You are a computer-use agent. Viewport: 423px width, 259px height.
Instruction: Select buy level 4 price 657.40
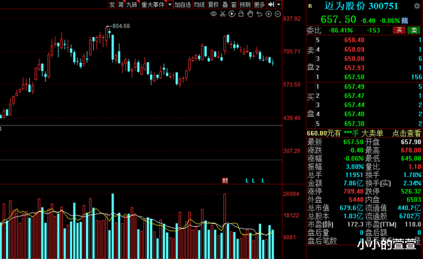[354, 114]
